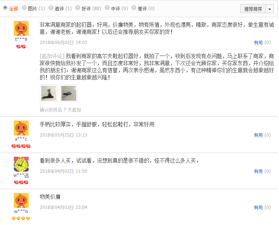The image size is (279, 225).
Task: Click the four hearts rank under a***c
Action: [x=21, y=146]
